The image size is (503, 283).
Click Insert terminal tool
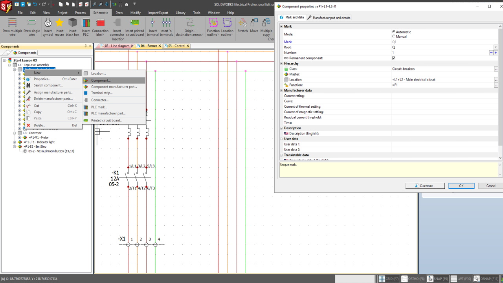coord(153,27)
